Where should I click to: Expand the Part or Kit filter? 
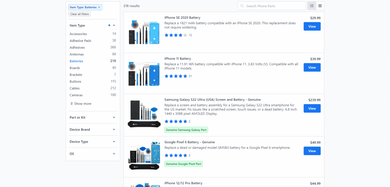click(114, 117)
